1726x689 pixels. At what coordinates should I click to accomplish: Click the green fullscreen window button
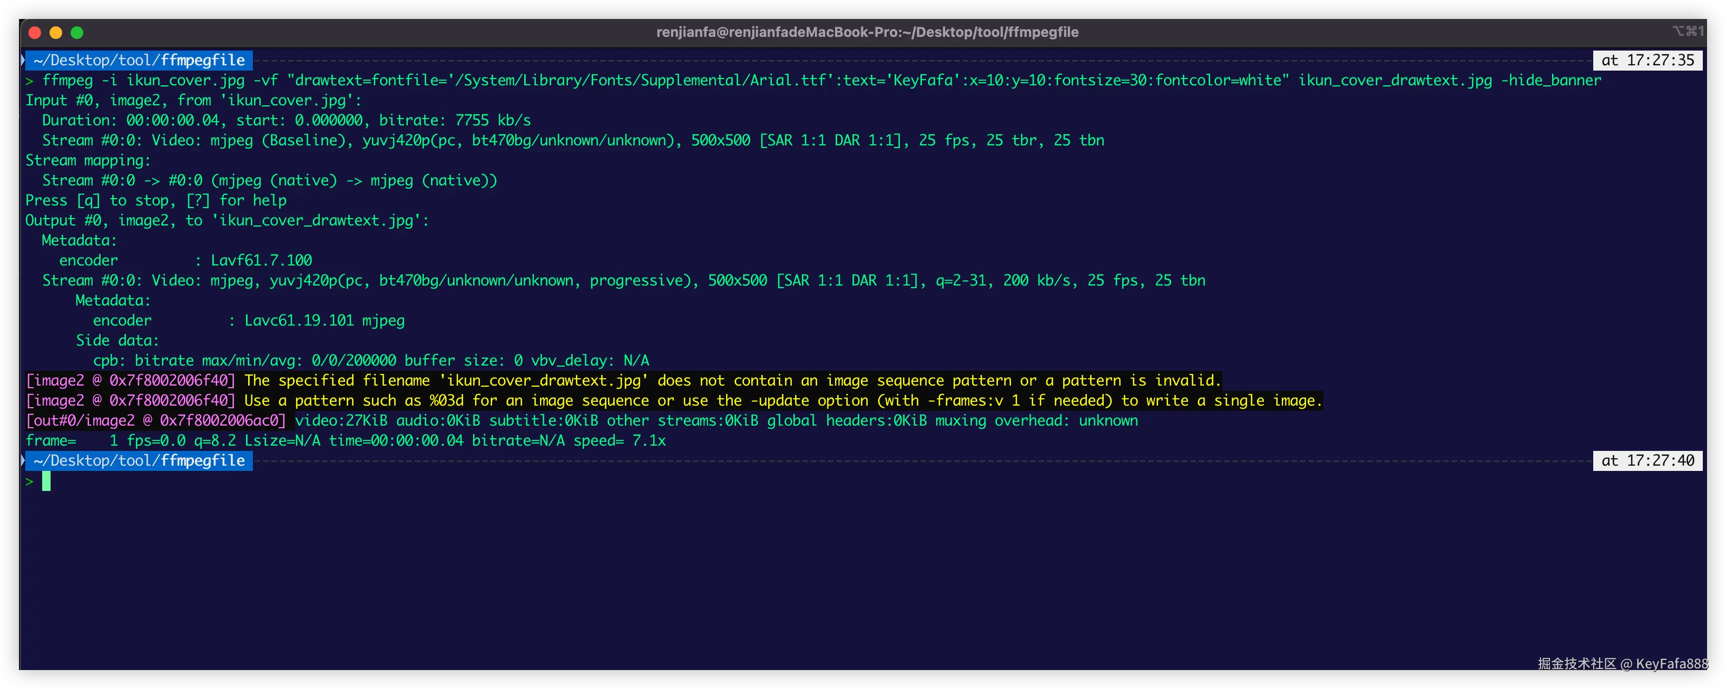click(77, 32)
